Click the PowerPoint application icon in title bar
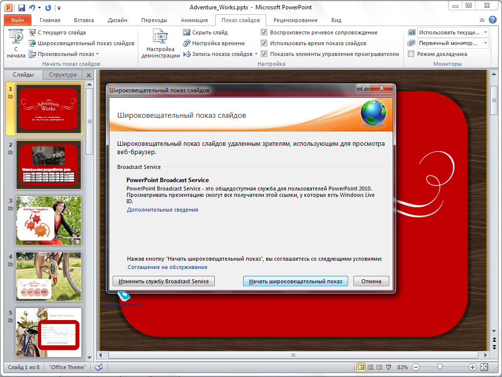 [8, 7]
